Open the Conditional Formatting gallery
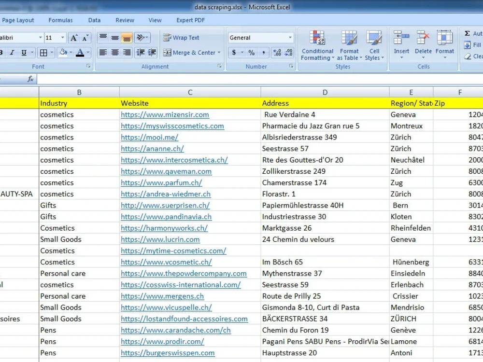Image resolution: width=483 pixels, height=362 pixels. coord(317,46)
